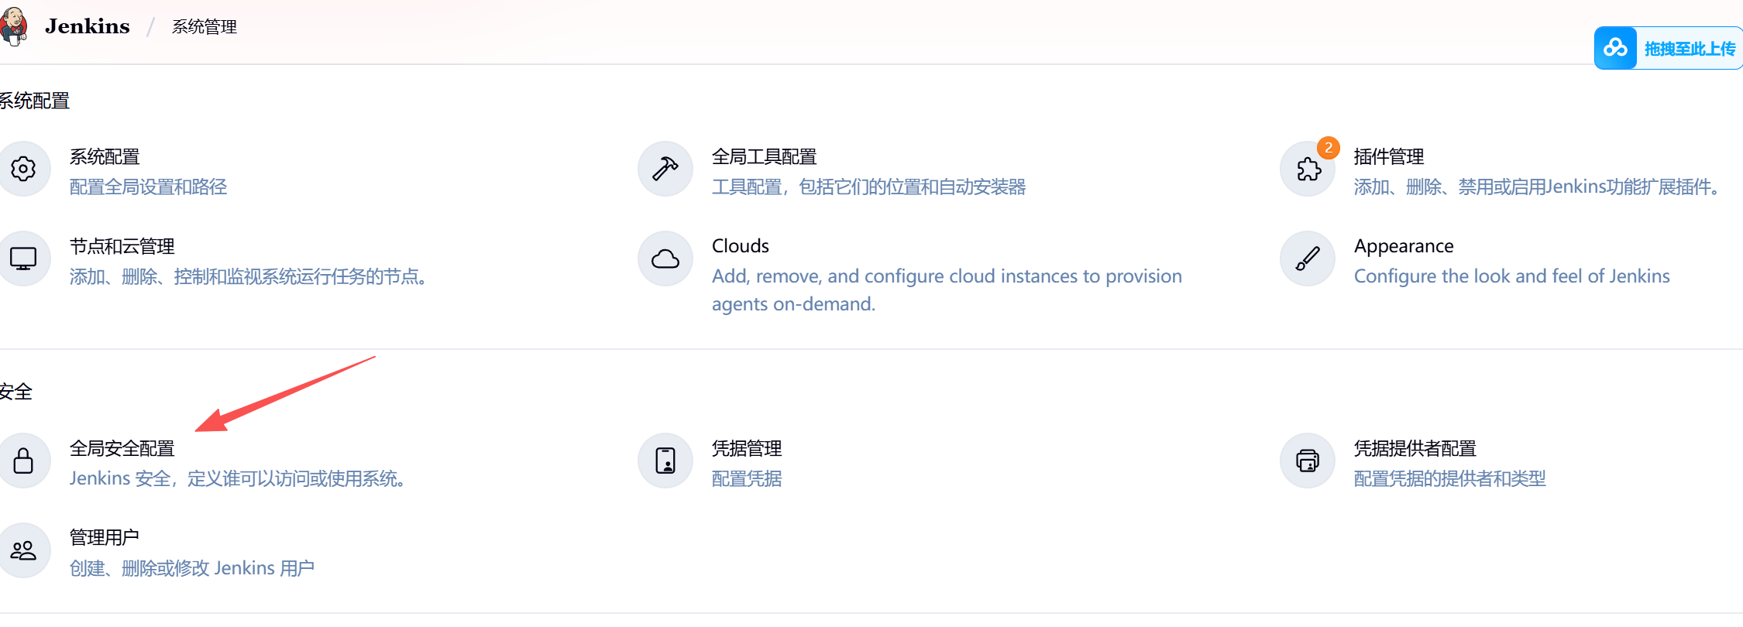Open the Jenkins home breadcrumb link

pyautogui.click(x=87, y=26)
